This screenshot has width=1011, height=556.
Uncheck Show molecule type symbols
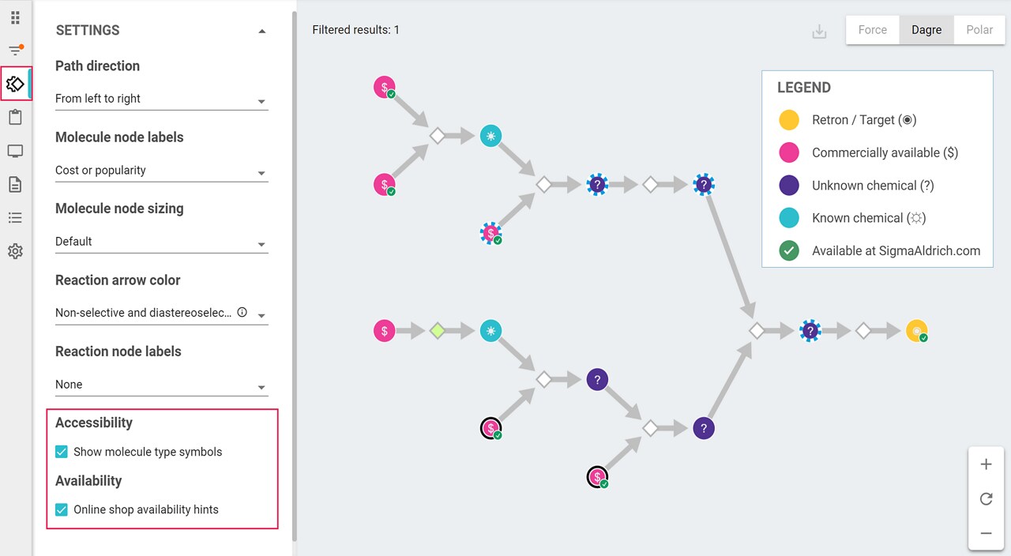[62, 452]
